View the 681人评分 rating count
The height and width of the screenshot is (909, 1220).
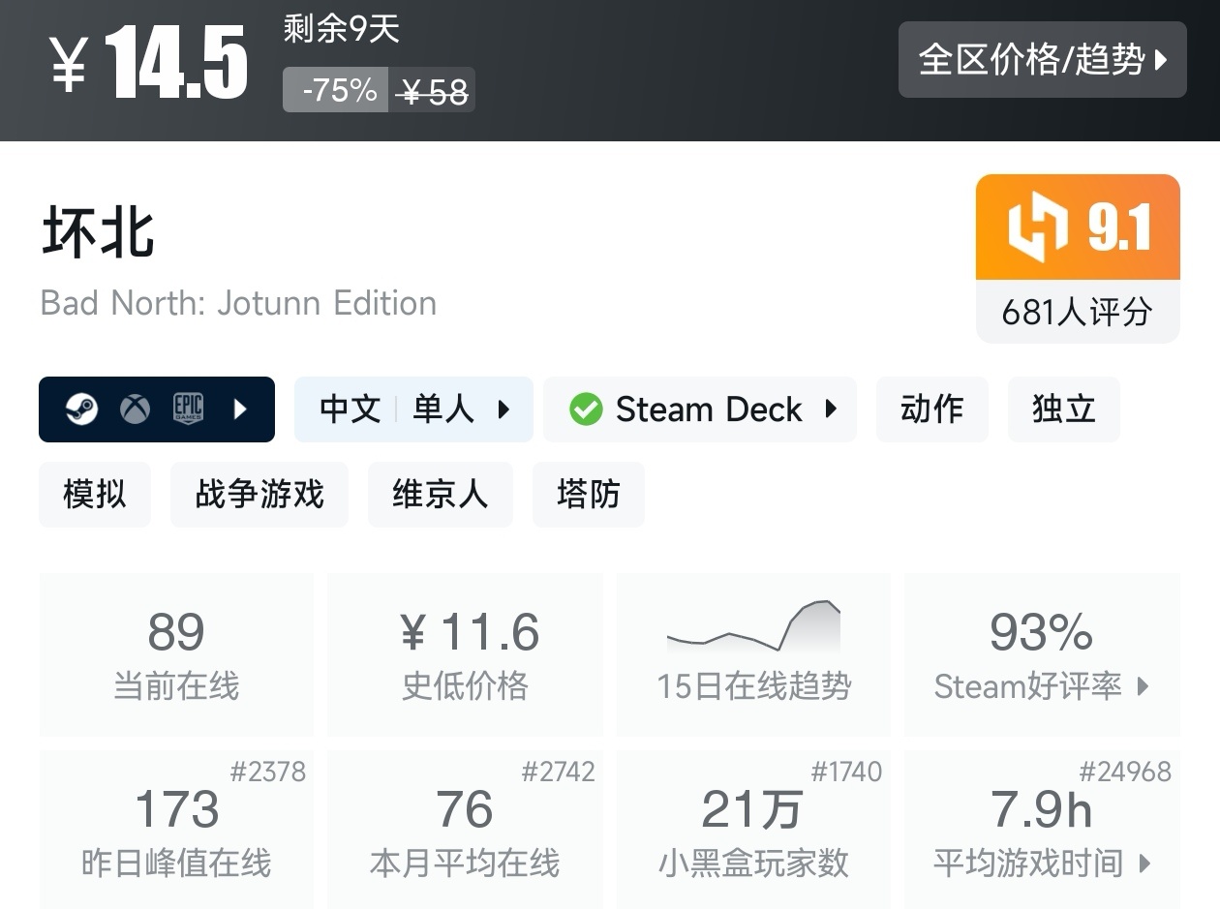coord(1077,312)
